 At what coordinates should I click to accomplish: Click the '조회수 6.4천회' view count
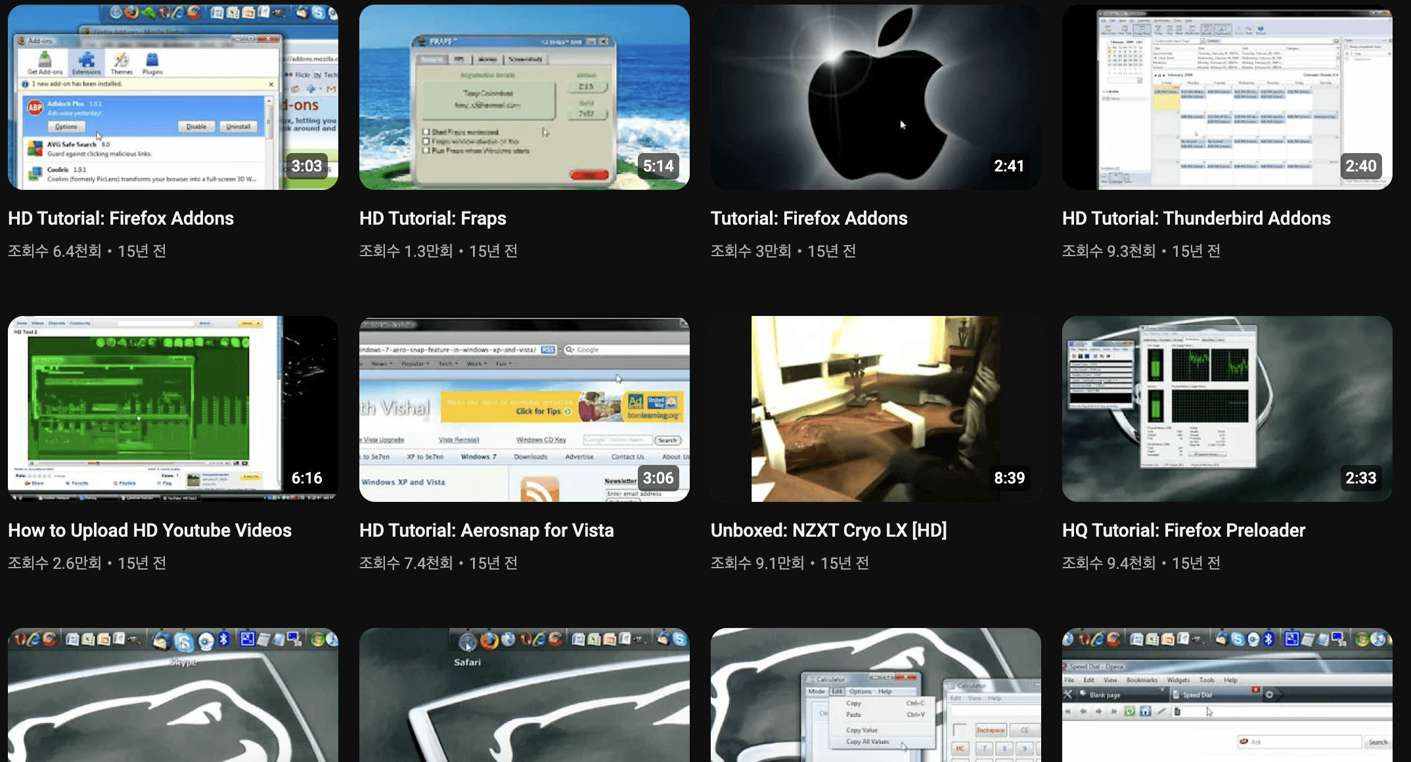[55, 251]
